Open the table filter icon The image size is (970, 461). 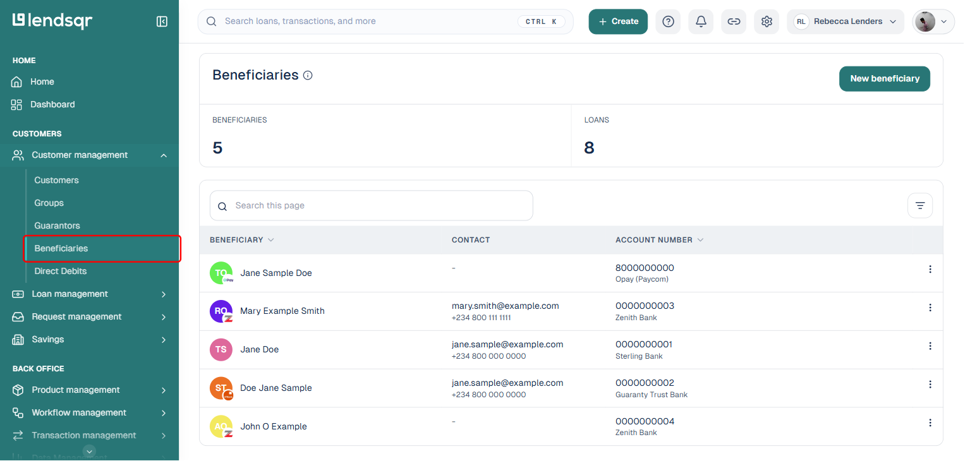click(x=920, y=206)
